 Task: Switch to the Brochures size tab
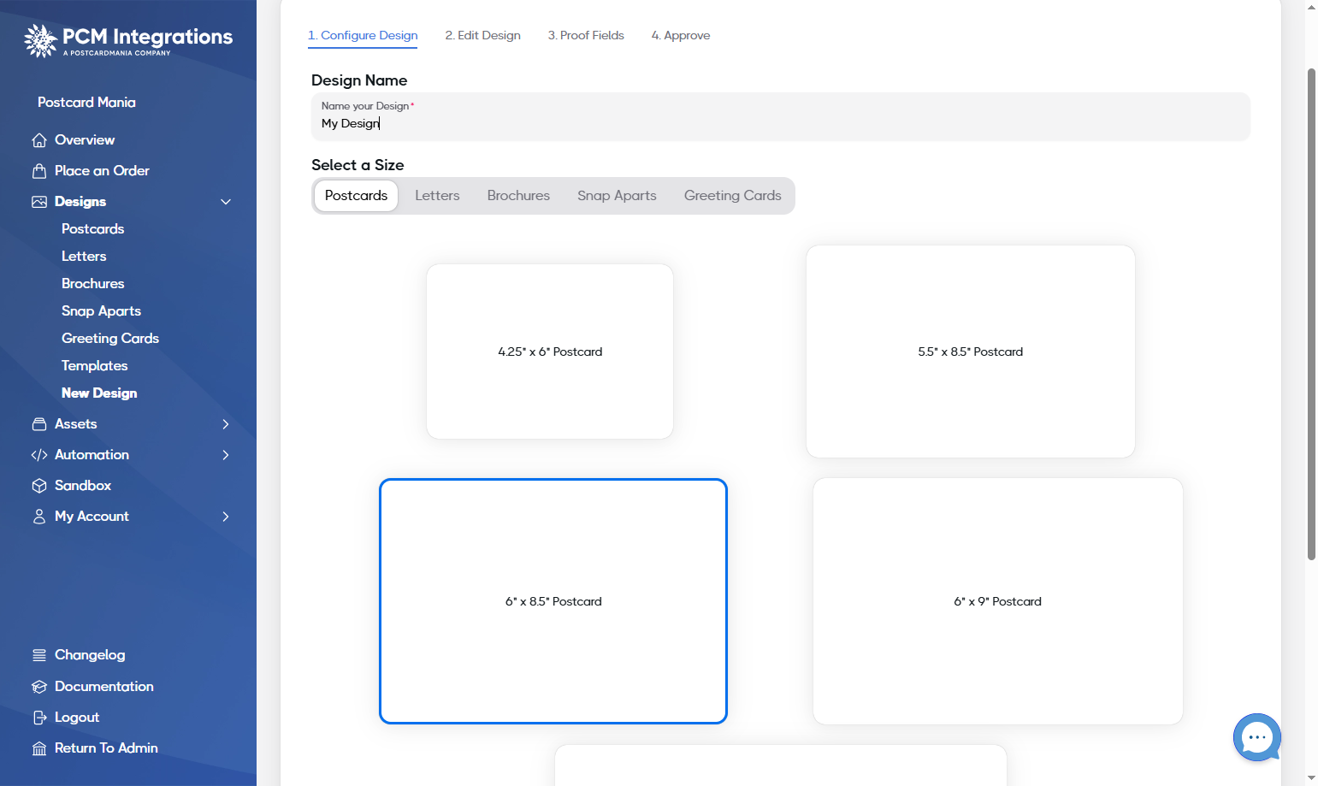518,196
